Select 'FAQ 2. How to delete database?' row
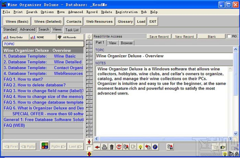This screenshot has width=240, height=158. 43,85
